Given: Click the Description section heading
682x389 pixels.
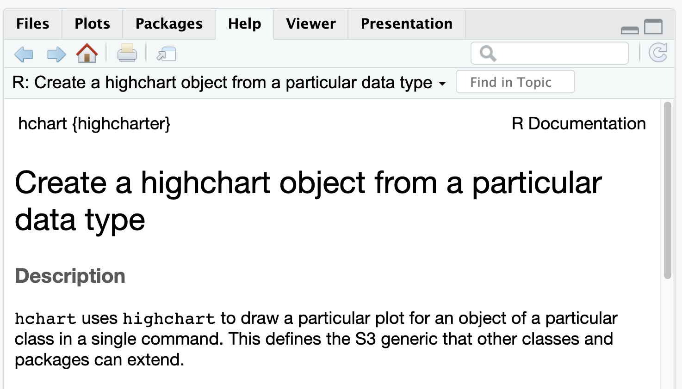Looking at the screenshot, I should click(70, 276).
